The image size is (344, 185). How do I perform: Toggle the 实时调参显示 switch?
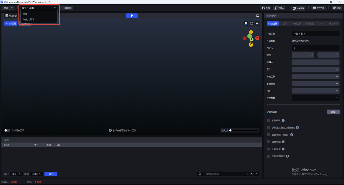pos(7,130)
